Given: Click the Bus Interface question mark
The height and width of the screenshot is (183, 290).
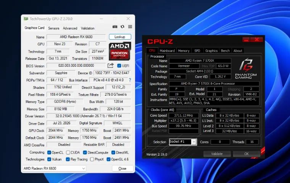Looking at the screenshot, I should point(130,80).
